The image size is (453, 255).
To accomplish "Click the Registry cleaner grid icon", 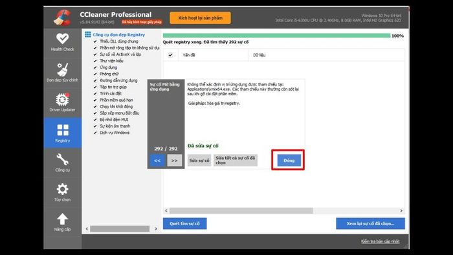I will coord(88,35).
